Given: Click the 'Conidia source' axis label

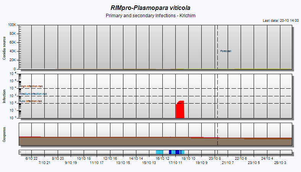Looking at the screenshot, I should pyautogui.click(x=4, y=48).
